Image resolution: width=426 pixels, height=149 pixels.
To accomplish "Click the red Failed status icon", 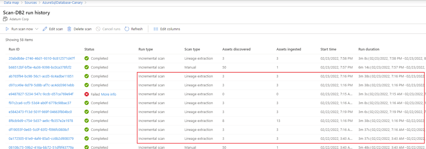I will 87,94.
